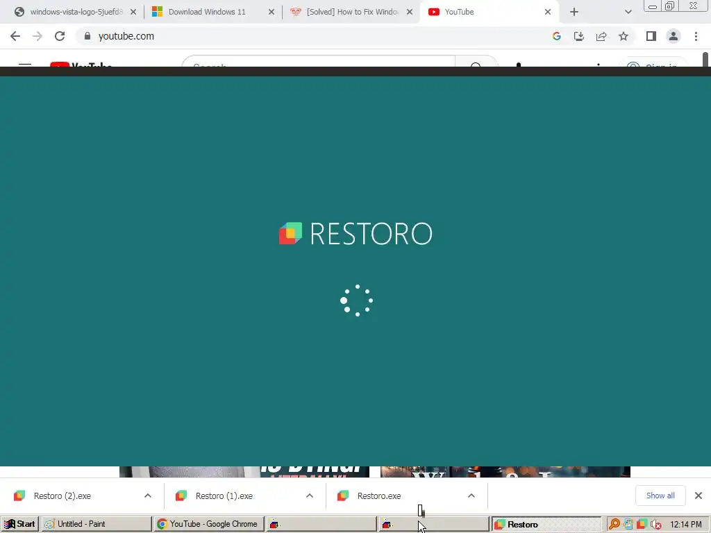
Task: Close the windows-vista-logo tab
Action: (133, 12)
